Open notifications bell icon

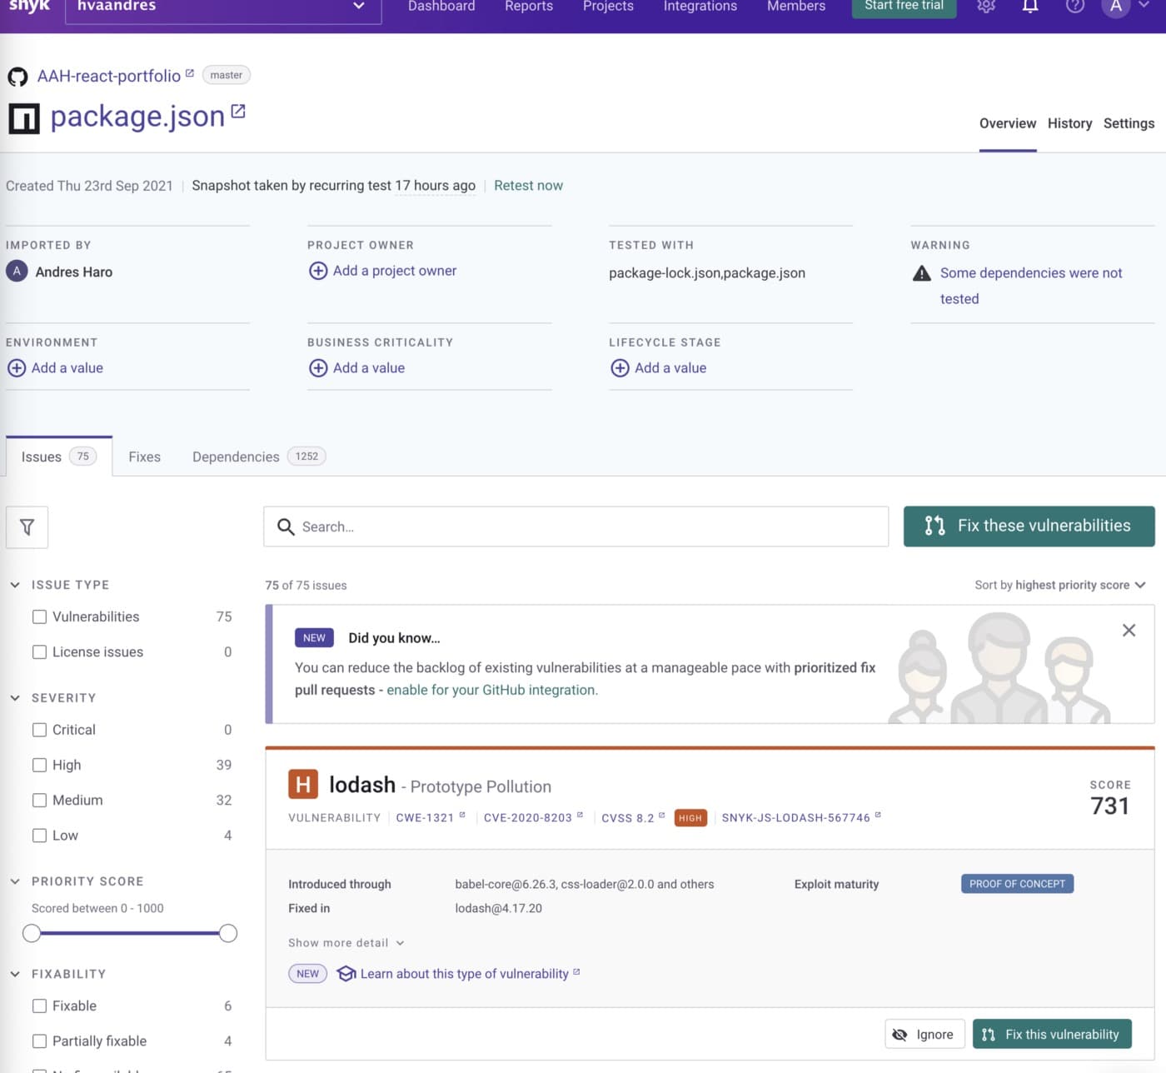[x=1030, y=6]
